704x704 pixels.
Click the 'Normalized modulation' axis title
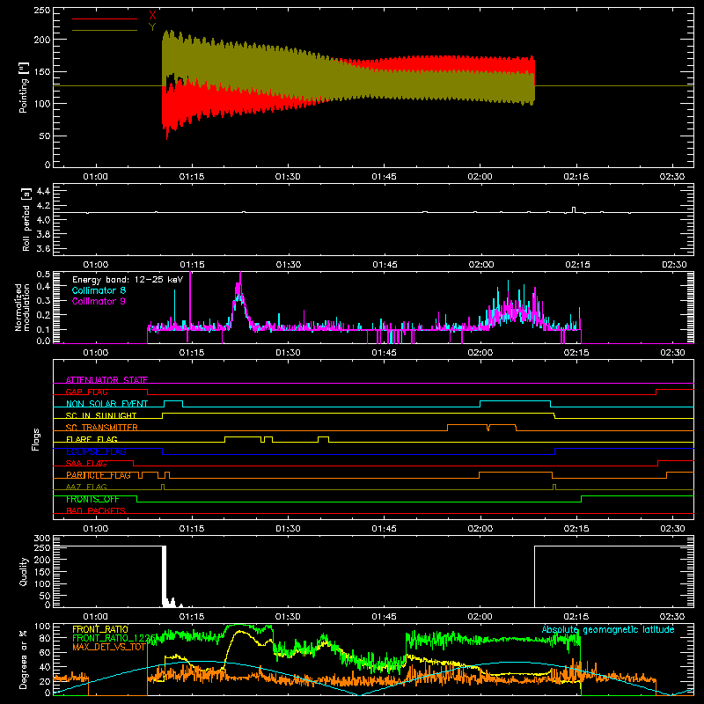(23, 307)
